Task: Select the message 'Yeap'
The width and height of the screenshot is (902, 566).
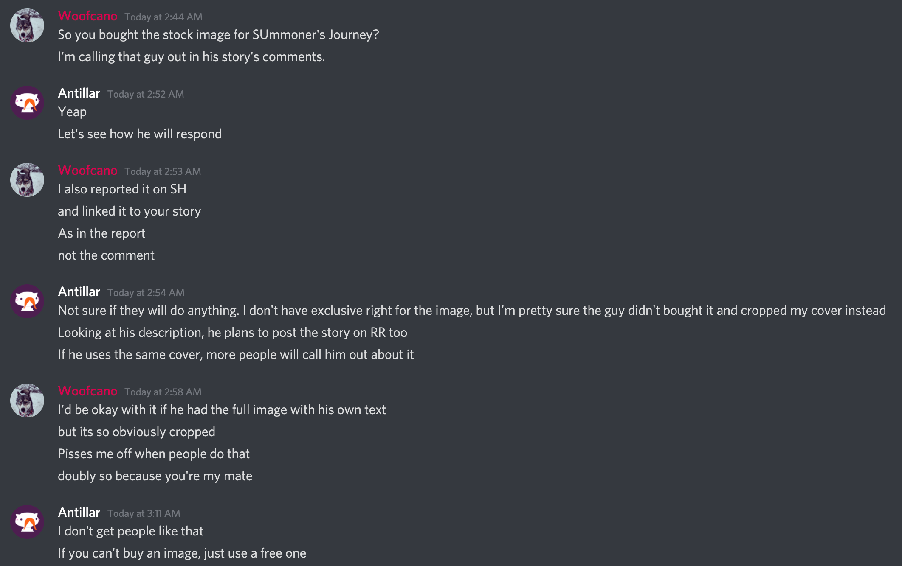Action: (x=72, y=112)
